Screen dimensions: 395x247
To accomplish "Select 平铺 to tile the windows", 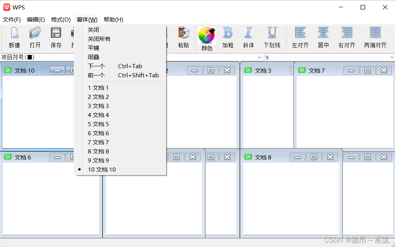I will click(x=94, y=48).
